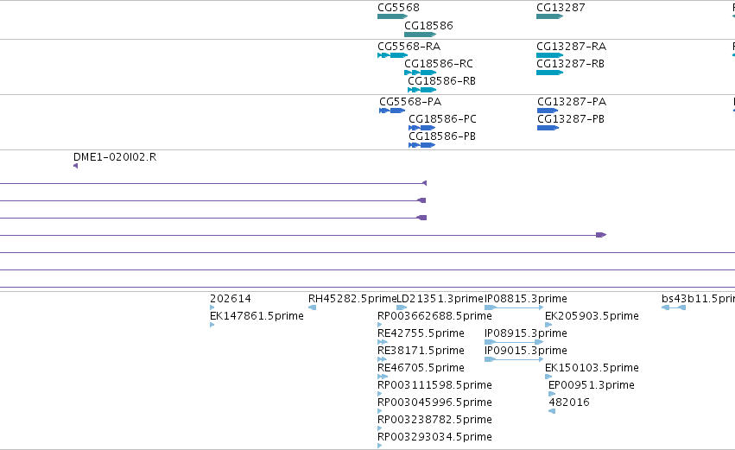Select the CG5568 gene label
735x450 pixels.
point(398,8)
